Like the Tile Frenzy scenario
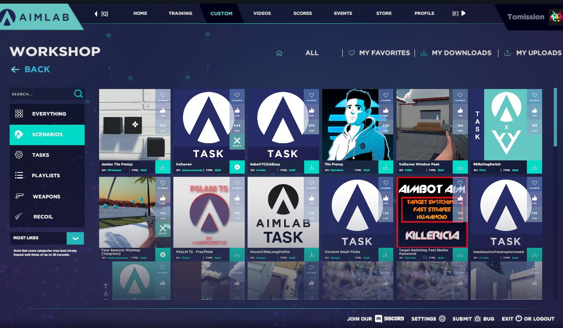Viewport: 563px width, 328px height. tap(386, 111)
